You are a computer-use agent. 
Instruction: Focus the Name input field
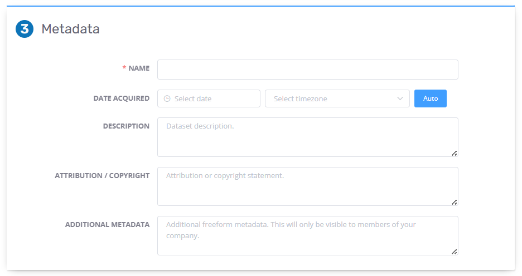click(308, 70)
